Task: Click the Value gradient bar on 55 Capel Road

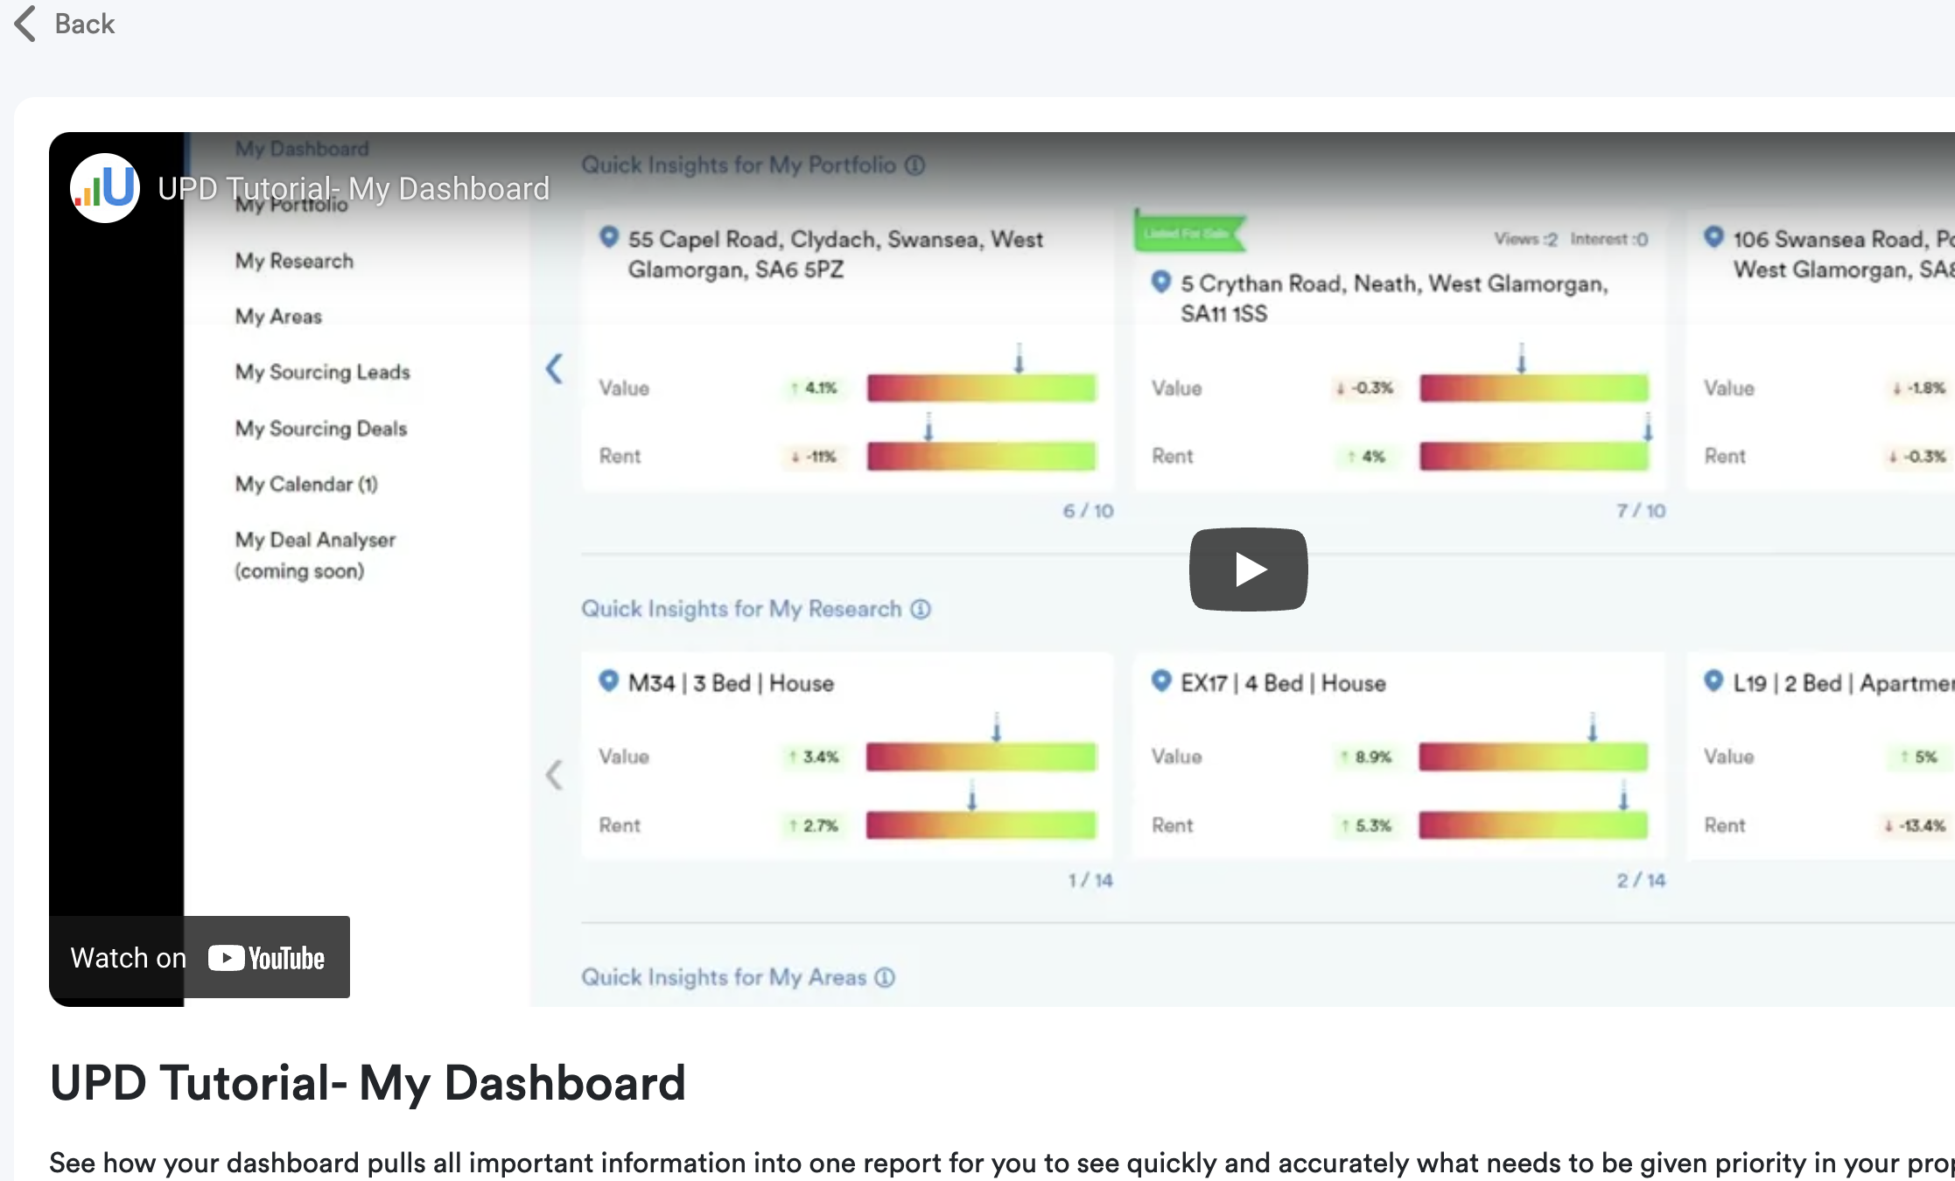Action: click(x=980, y=388)
